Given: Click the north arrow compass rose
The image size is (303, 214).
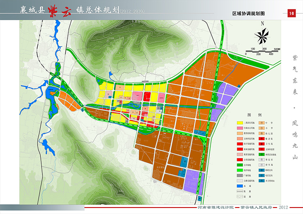Looking at the screenshot, I should 263,36.
